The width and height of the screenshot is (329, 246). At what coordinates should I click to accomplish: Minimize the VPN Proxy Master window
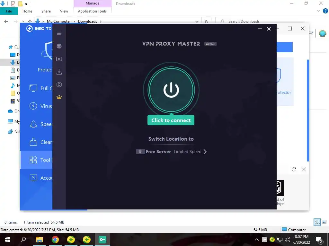coord(260,29)
